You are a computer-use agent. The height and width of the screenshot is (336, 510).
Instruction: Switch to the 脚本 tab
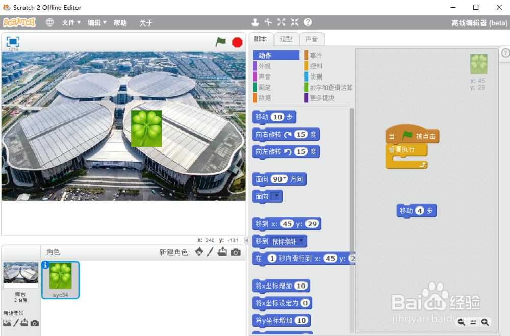261,39
